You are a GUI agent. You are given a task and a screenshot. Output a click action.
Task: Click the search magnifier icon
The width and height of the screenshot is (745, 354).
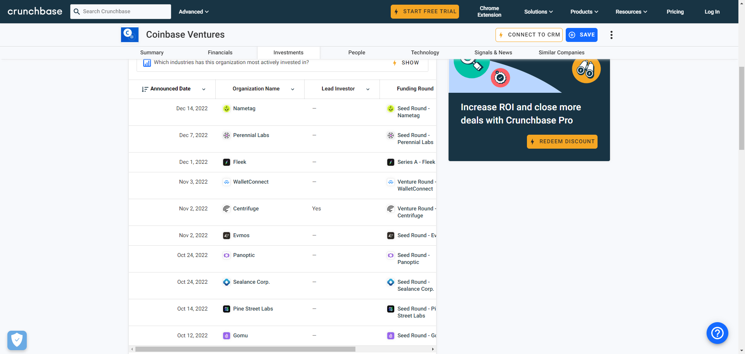(77, 12)
